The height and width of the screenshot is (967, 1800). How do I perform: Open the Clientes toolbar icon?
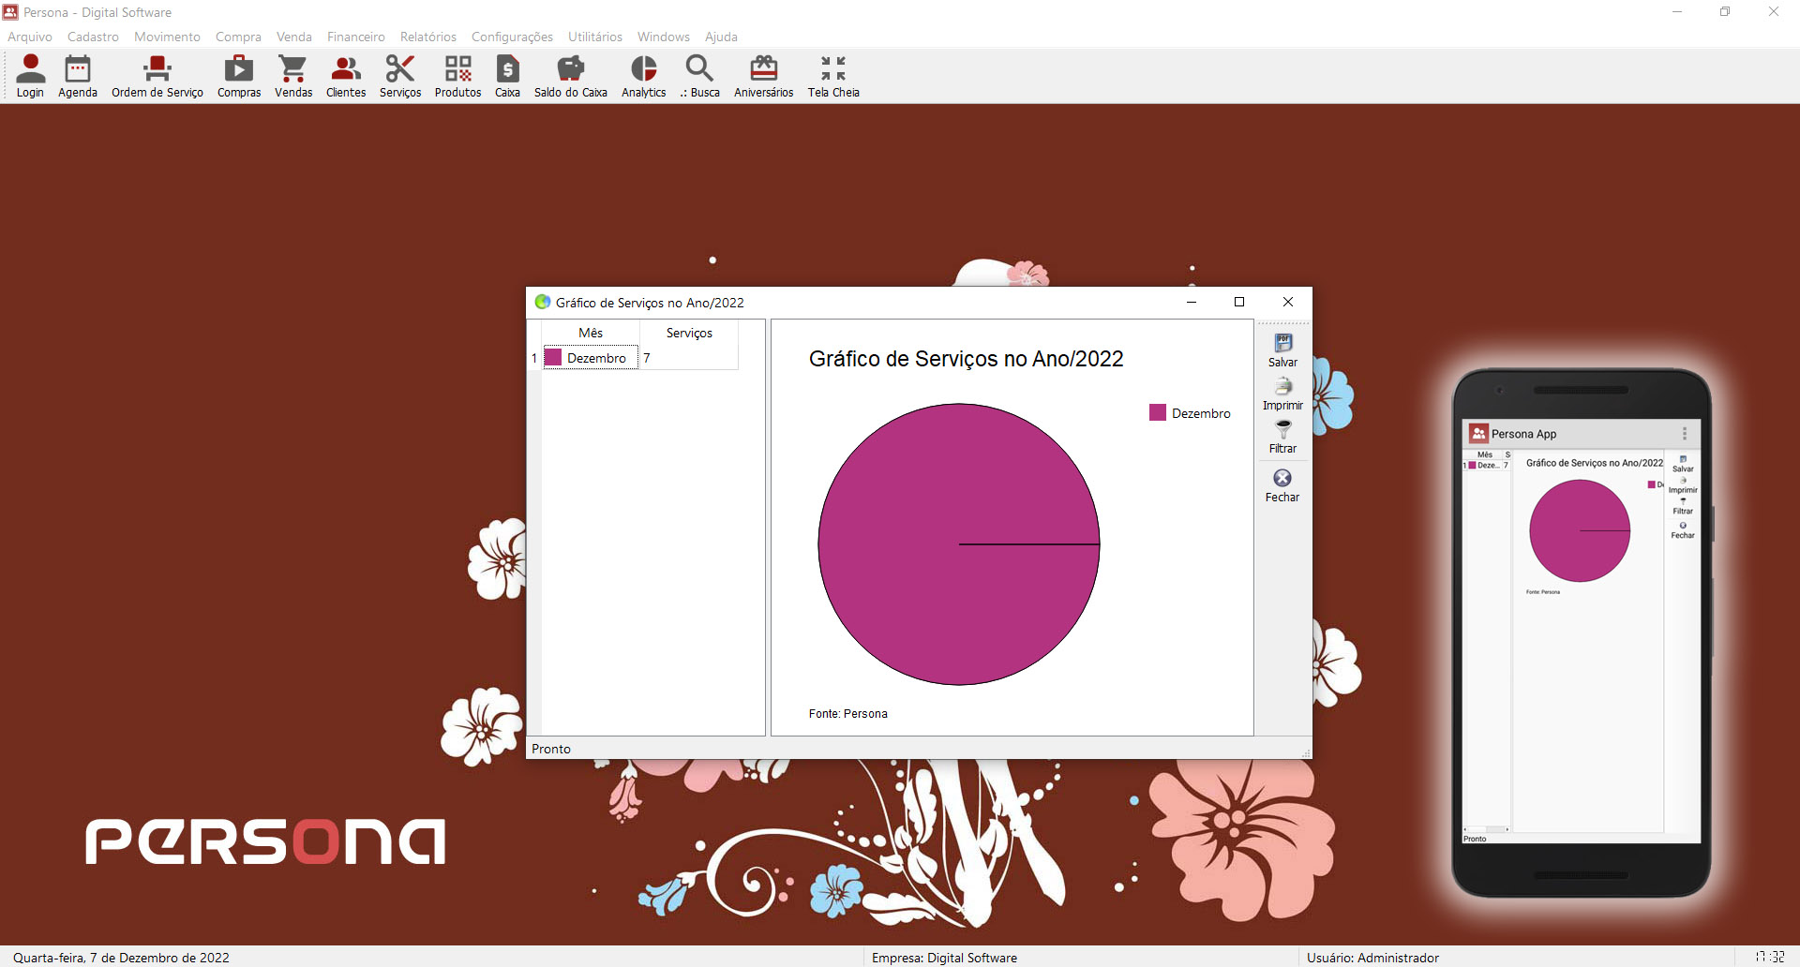(346, 75)
